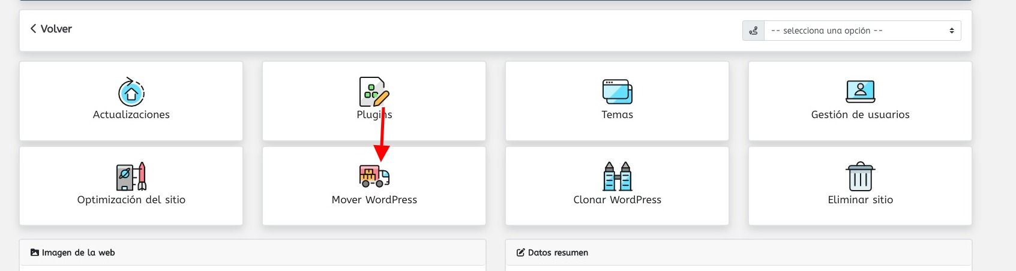
Task: Click the edit icon beside Datos resumen
Action: (520, 252)
